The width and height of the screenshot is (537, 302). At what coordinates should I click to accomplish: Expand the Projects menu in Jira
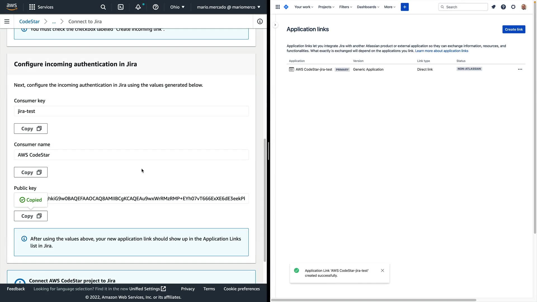326,7
